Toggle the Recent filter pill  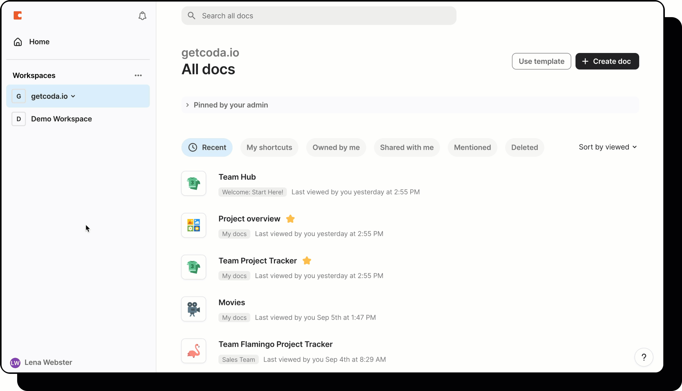pos(207,147)
